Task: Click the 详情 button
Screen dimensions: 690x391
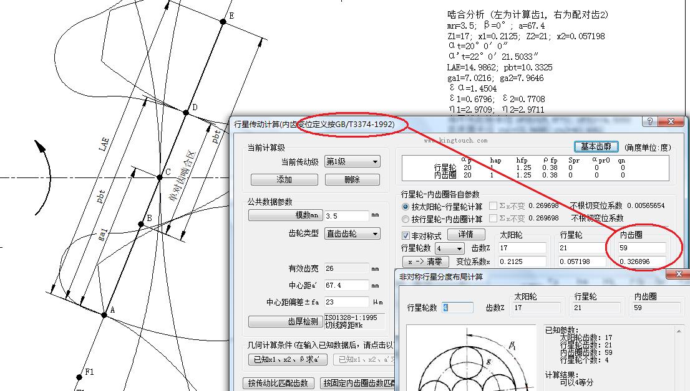Action: [466, 234]
